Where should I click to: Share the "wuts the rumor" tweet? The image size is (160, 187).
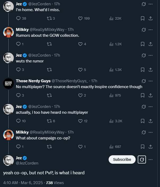click(x=150, y=70)
